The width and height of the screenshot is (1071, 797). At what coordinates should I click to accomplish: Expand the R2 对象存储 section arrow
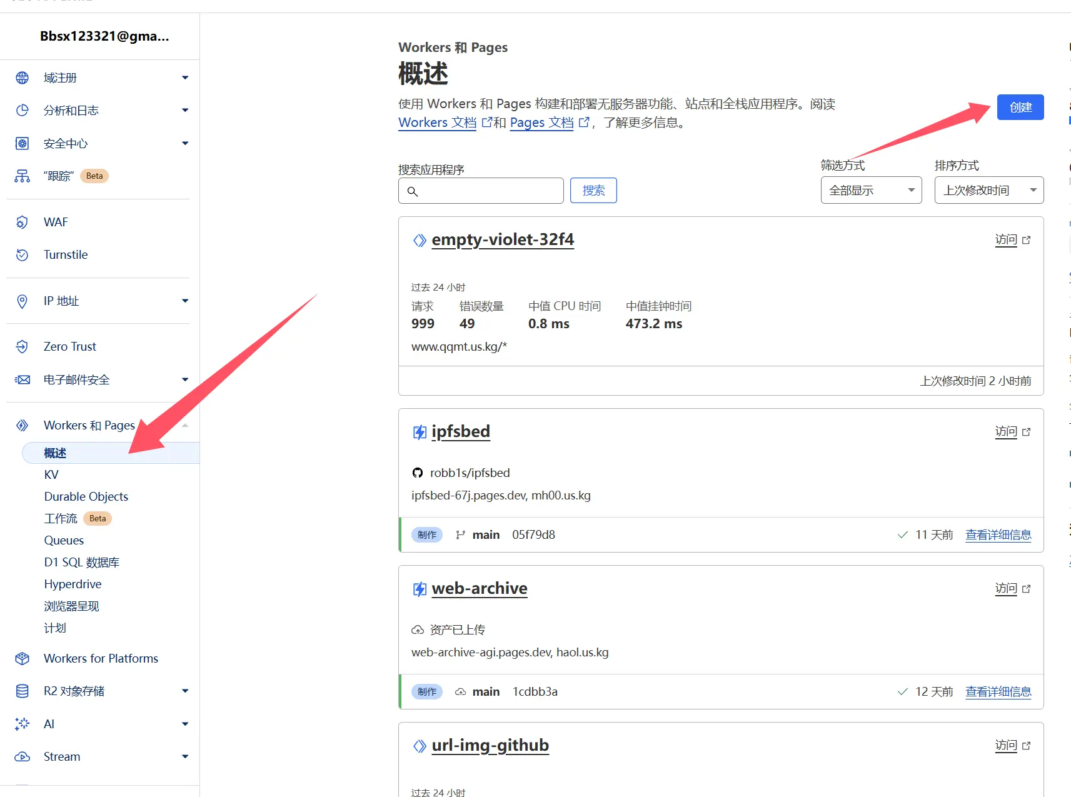coord(185,691)
